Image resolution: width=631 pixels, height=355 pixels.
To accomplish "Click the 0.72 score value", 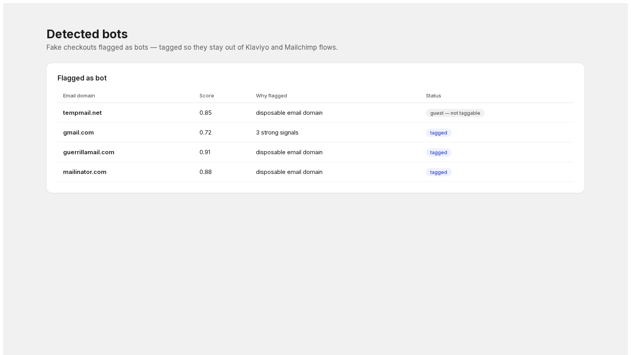I will [205, 133].
